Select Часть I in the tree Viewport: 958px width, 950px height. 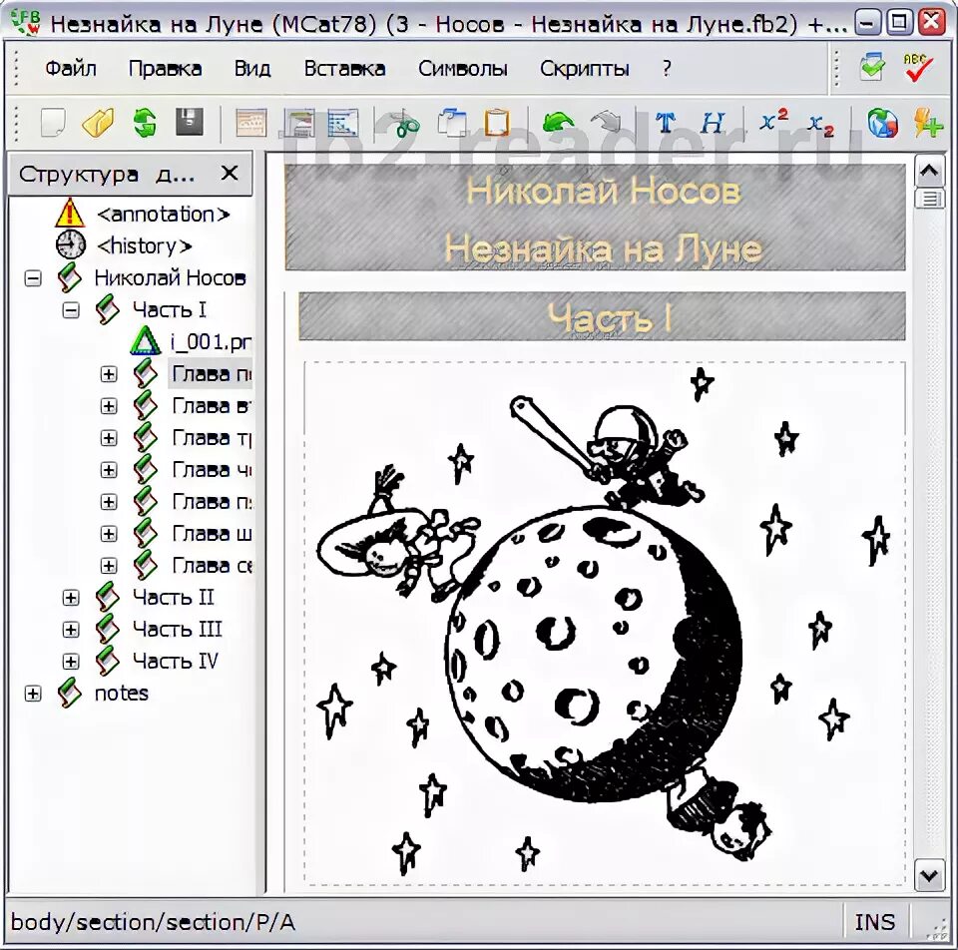pyautogui.click(x=170, y=310)
